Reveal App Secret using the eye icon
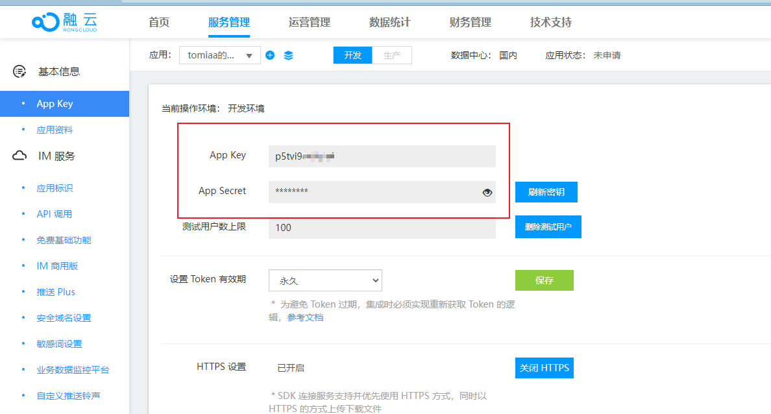The width and height of the screenshot is (771, 414). (x=487, y=192)
